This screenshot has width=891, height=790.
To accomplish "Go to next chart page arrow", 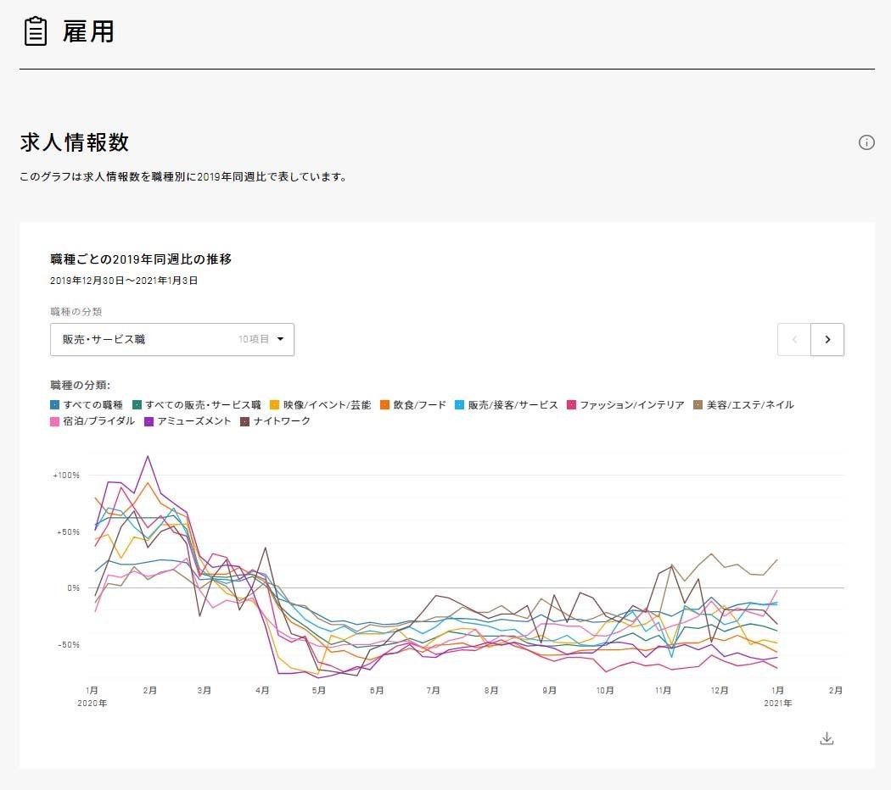I will (827, 340).
